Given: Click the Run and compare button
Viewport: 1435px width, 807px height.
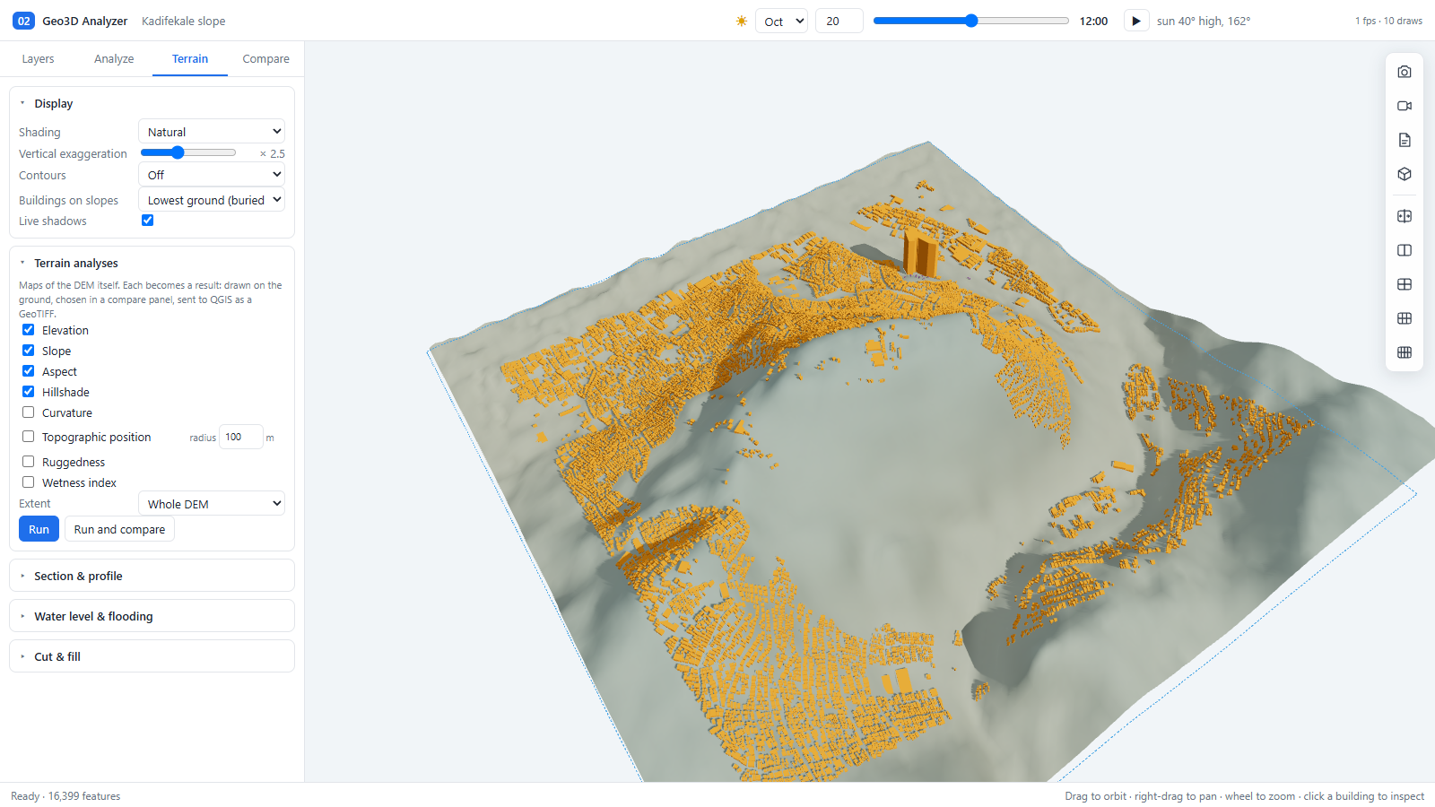Looking at the screenshot, I should [x=119, y=529].
